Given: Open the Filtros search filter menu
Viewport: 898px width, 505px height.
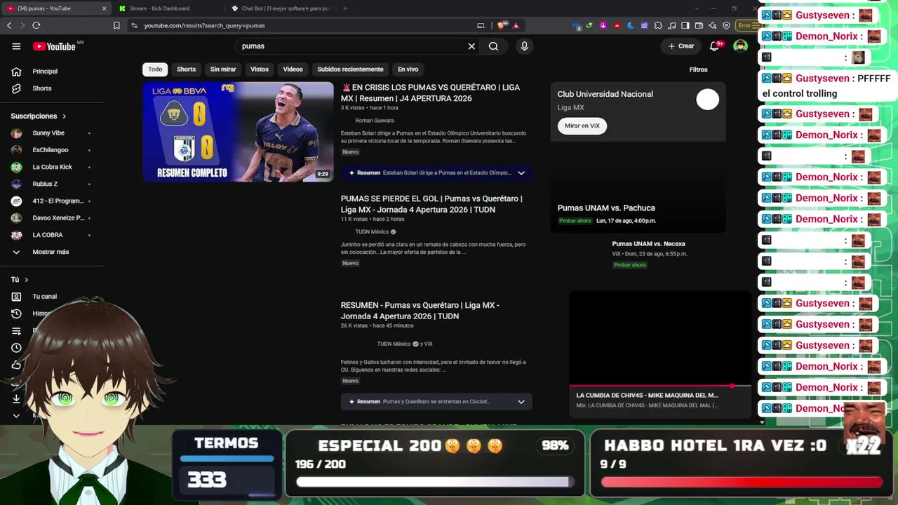Looking at the screenshot, I should 698,69.
